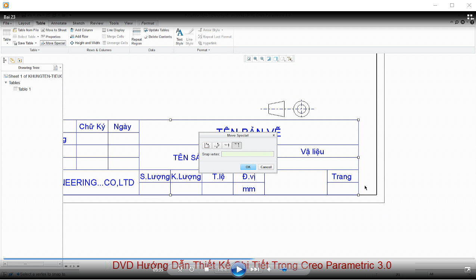Image resolution: width=476 pixels, height=280 pixels.
Task: Collapse the Tables tree node
Action: point(6,83)
